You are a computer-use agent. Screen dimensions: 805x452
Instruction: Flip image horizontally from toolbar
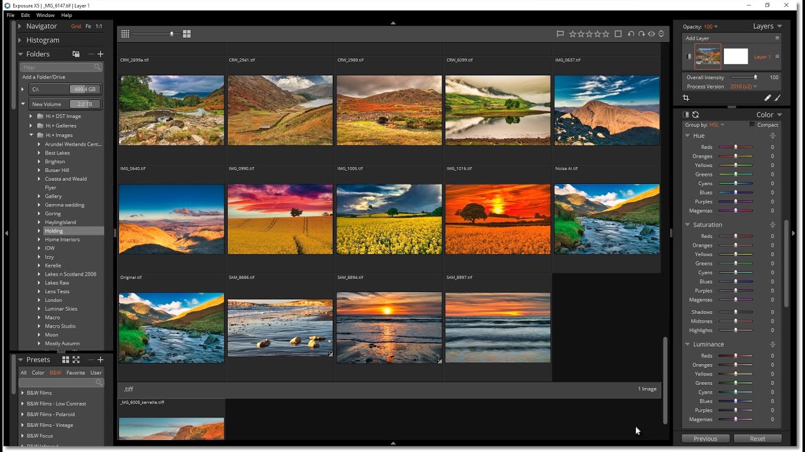coord(652,34)
